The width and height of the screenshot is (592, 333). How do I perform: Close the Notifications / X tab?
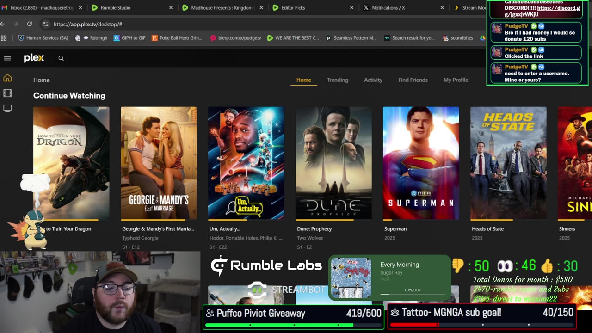442,8
